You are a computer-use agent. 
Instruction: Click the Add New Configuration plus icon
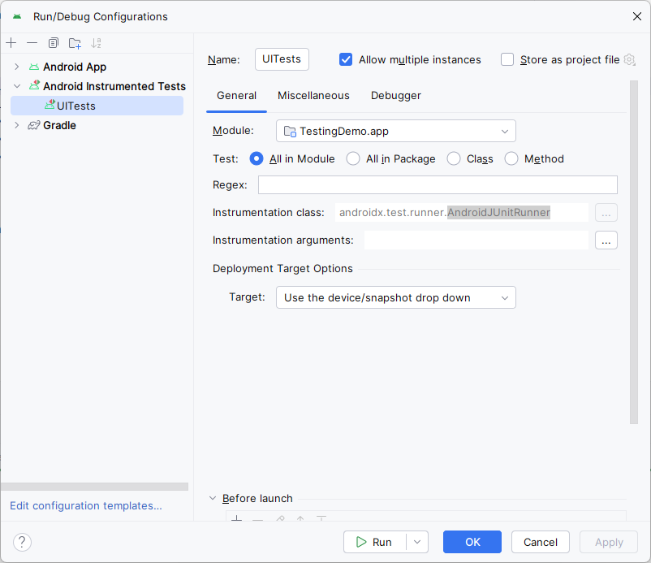(11, 43)
